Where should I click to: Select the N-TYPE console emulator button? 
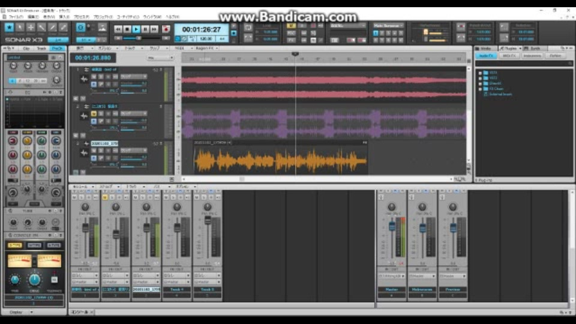[x=34, y=245]
